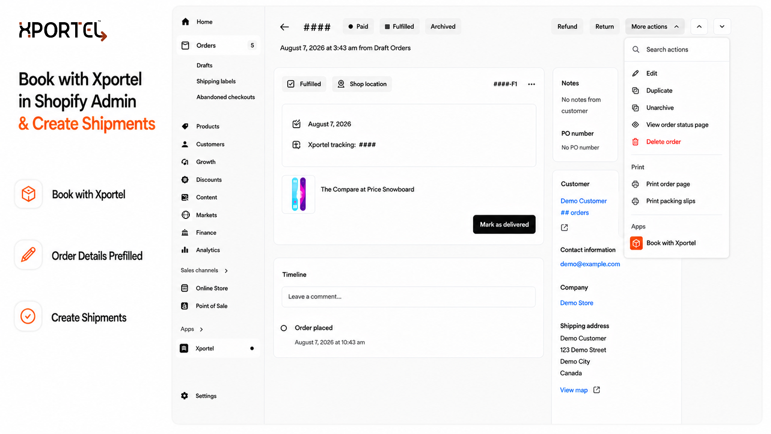
Task: Click the Xportel app icon in sidebar
Action: click(x=184, y=348)
